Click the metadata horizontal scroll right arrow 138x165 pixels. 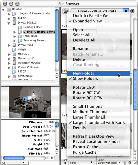(52, 158)
